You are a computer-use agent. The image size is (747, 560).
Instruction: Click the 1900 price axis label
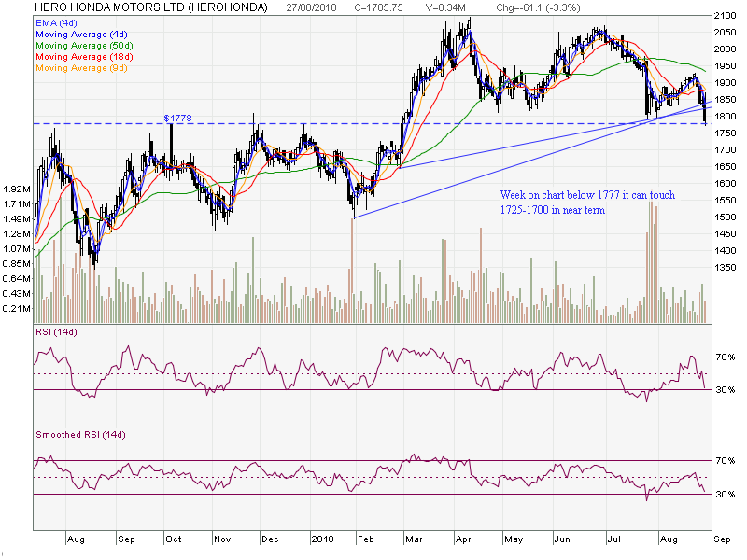726,83
